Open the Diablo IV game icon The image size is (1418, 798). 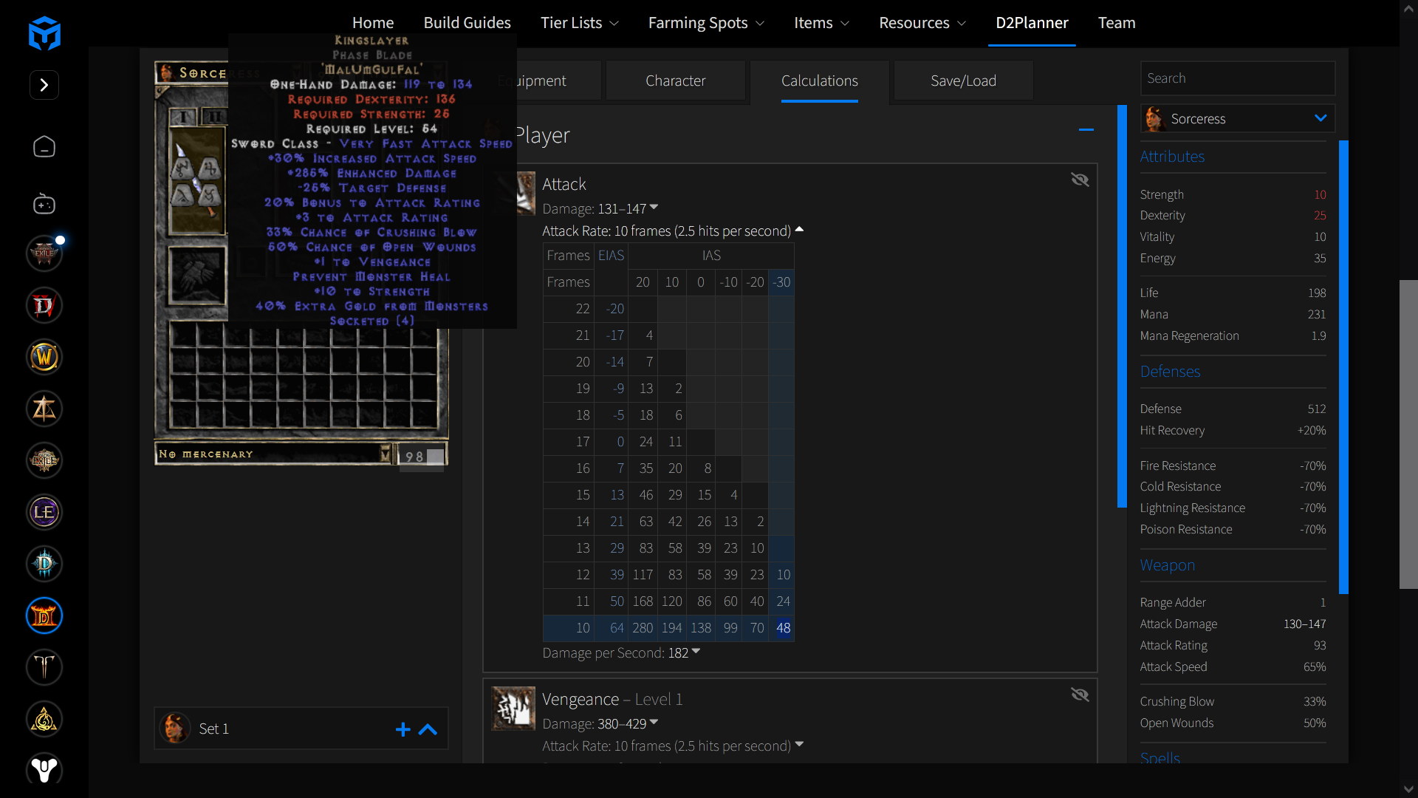[44, 305]
